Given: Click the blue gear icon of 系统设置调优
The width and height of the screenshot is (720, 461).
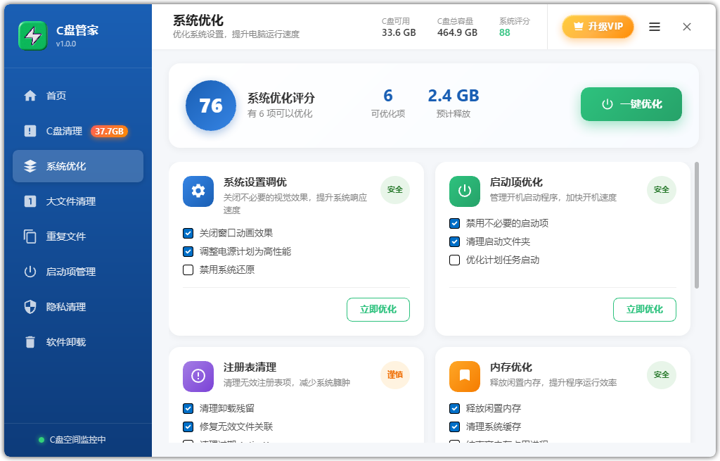Looking at the screenshot, I should [198, 191].
